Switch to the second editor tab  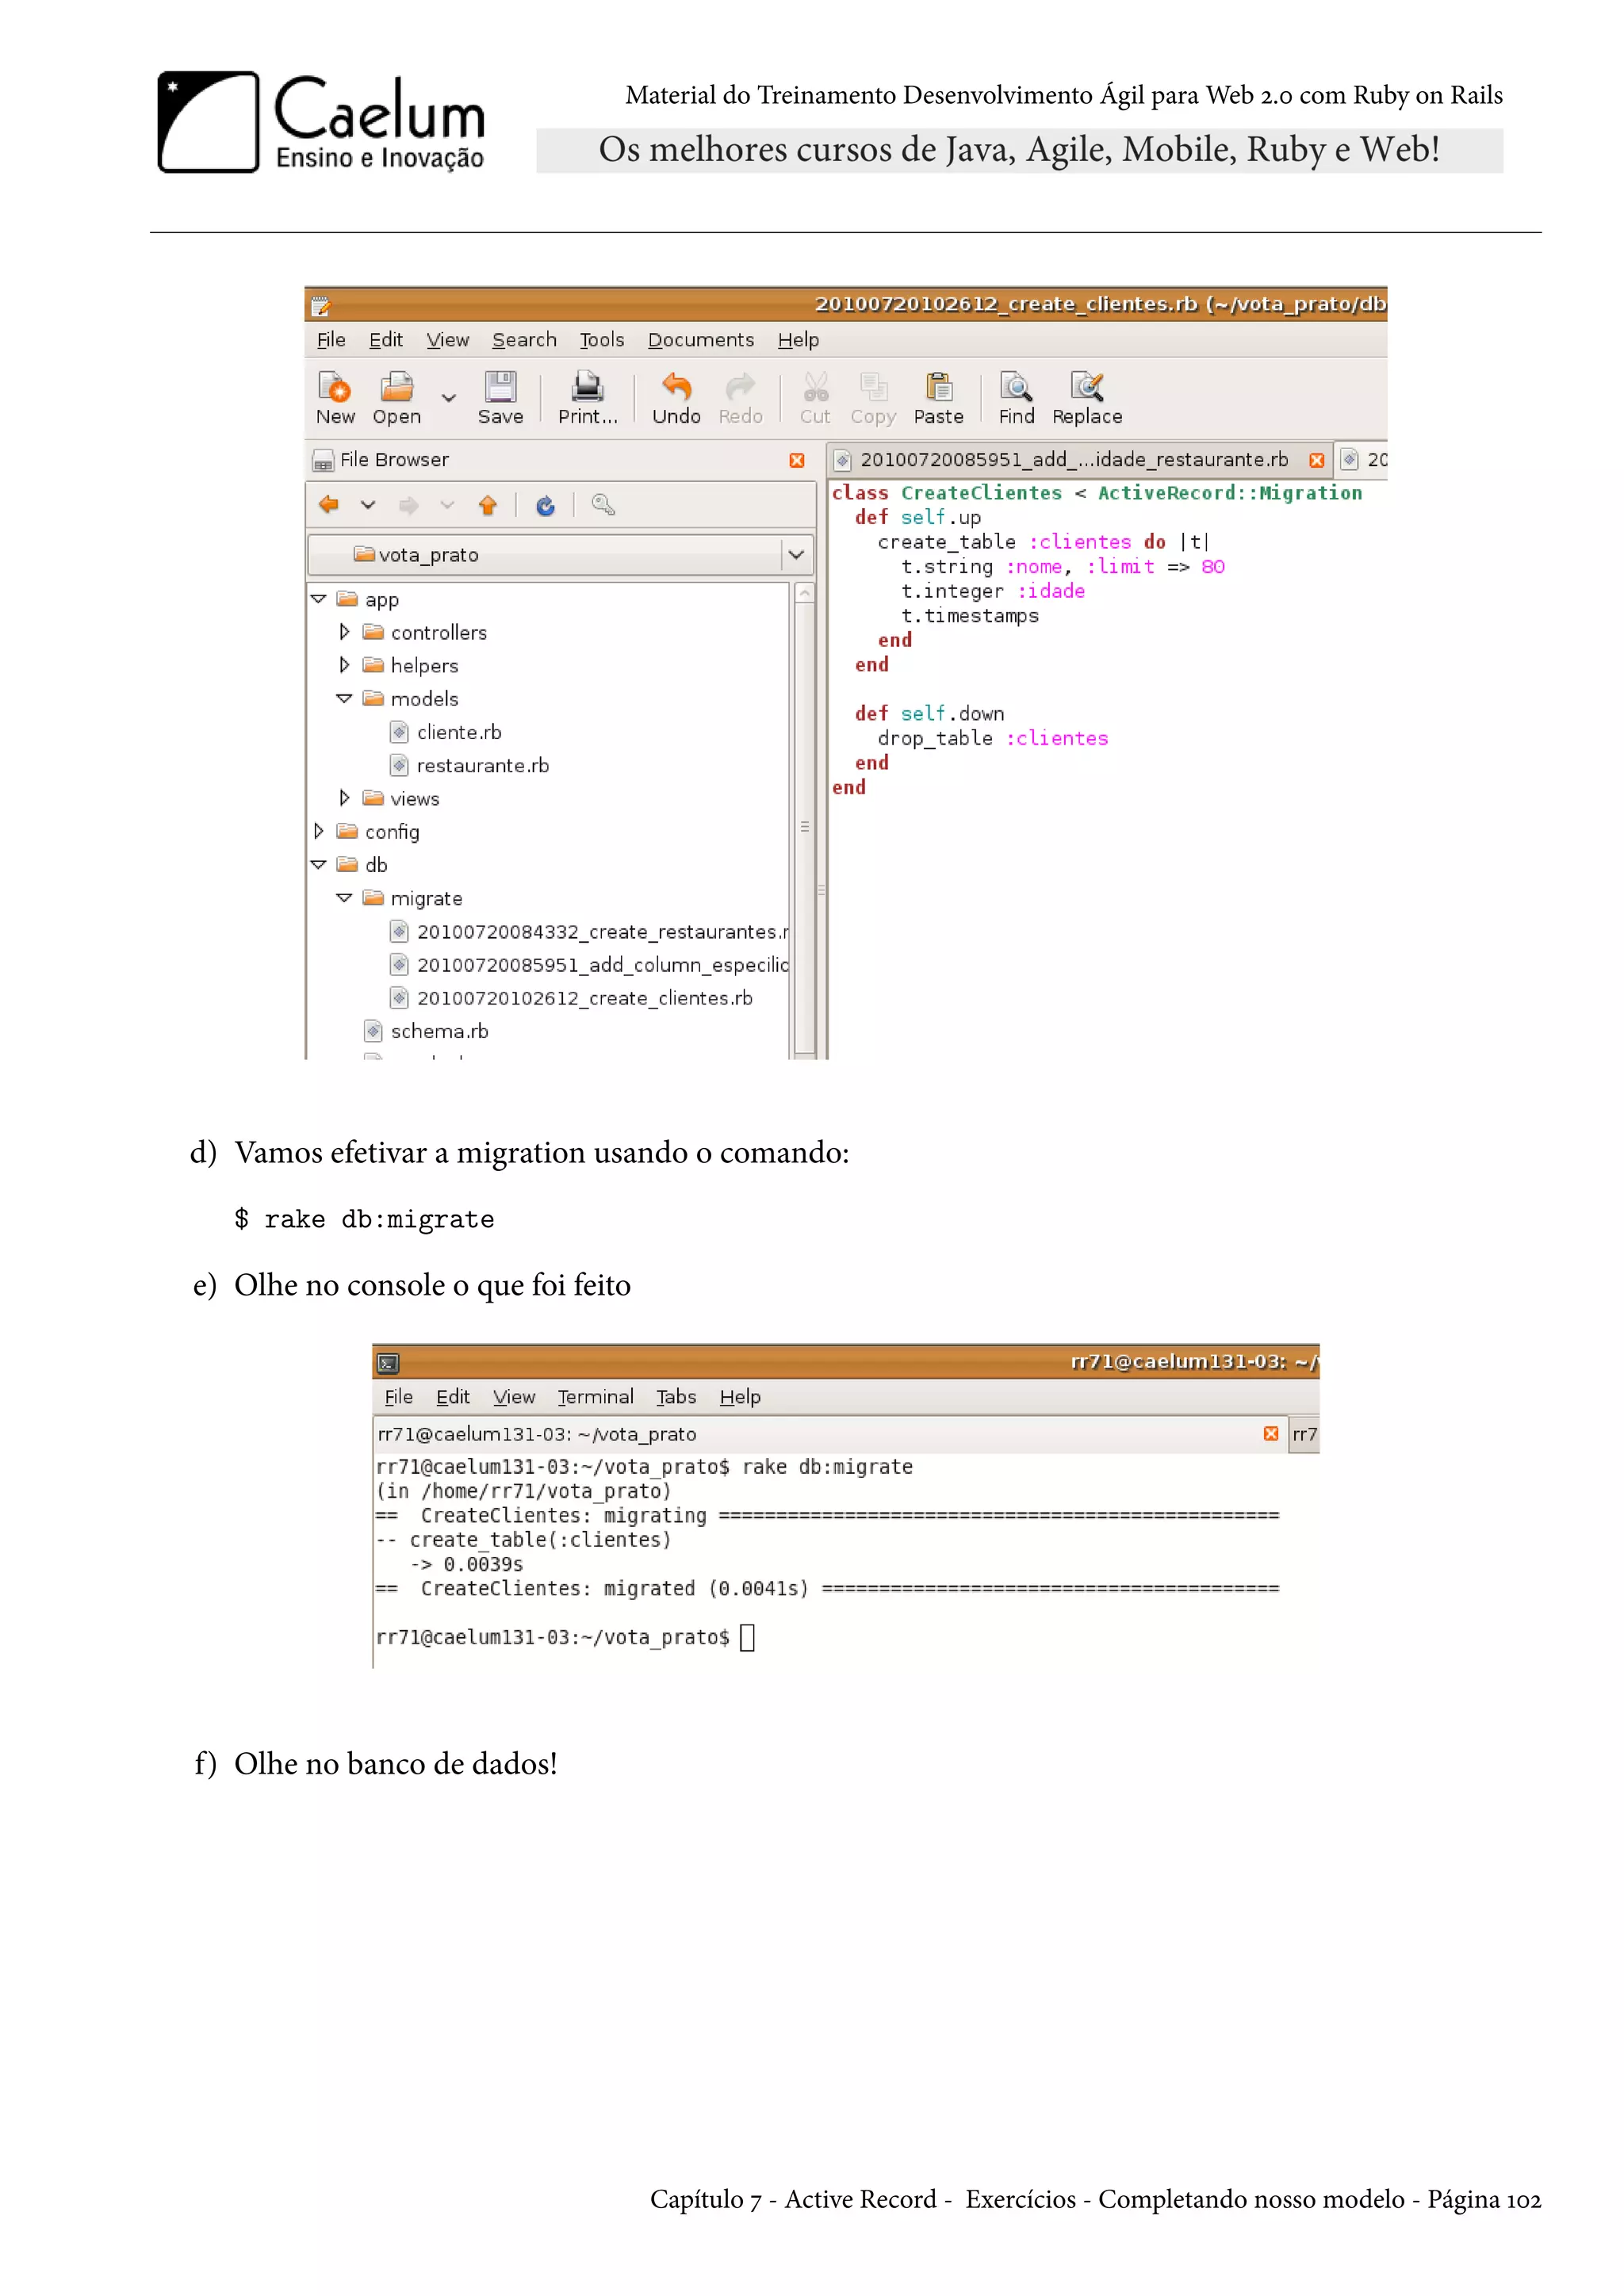[1364, 460]
